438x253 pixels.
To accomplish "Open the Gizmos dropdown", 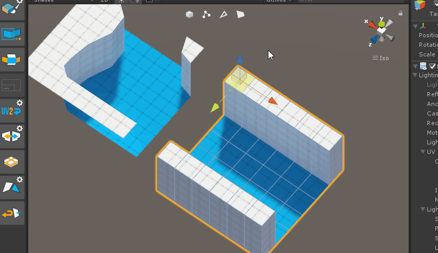I will tap(279, 1).
